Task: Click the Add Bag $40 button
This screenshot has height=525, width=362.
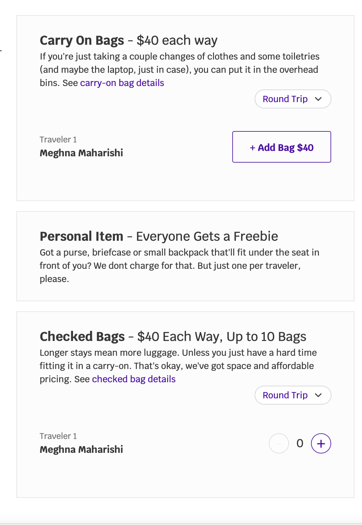Action: point(281,147)
